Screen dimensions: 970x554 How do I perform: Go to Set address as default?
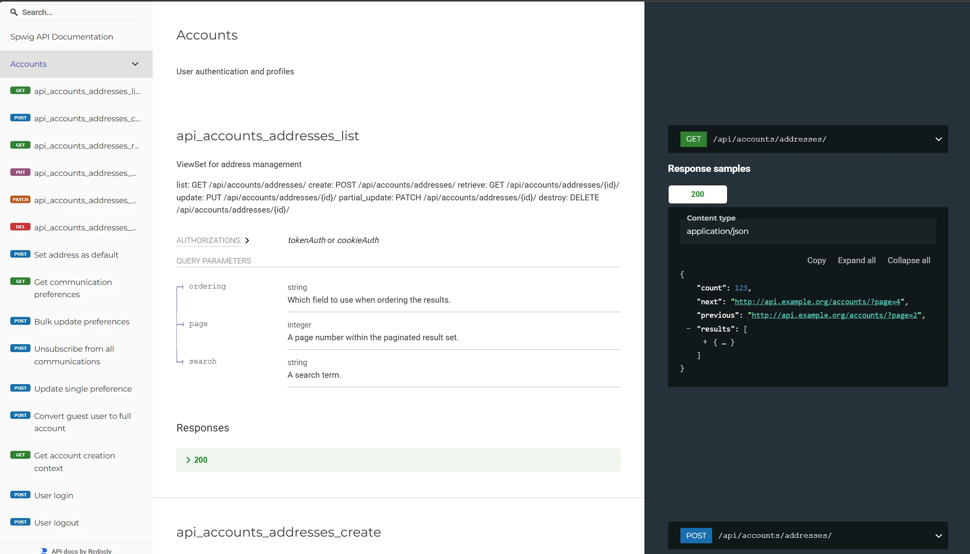tap(76, 255)
